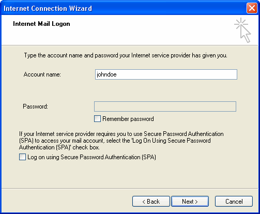This screenshot has width=260, height=214.
Task: Click the Account name input field
Action: click(166, 74)
